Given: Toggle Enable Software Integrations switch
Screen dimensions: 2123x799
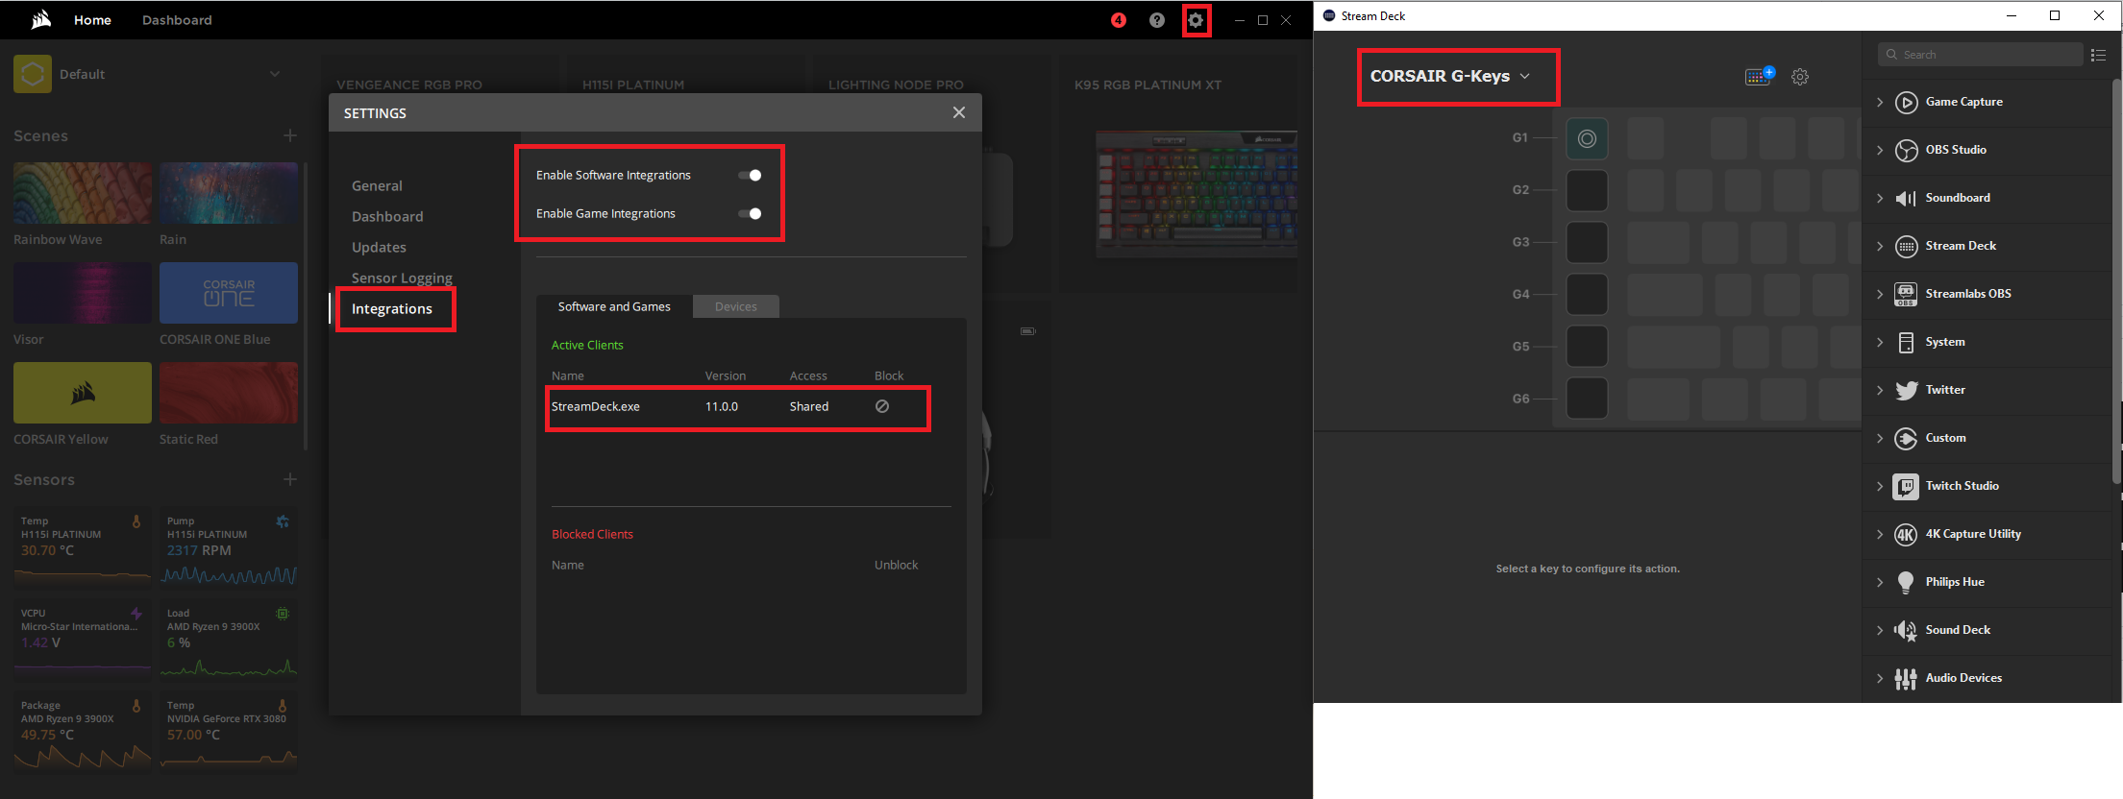Looking at the screenshot, I should coord(751,175).
